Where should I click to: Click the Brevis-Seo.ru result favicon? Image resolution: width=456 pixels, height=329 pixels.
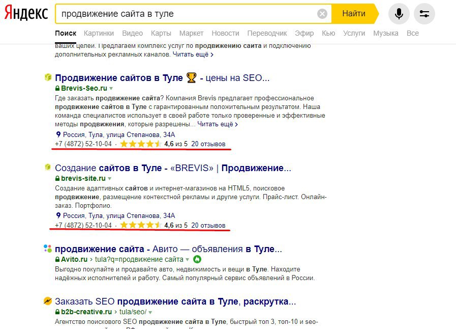pyautogui.click(x=48, y=77)
